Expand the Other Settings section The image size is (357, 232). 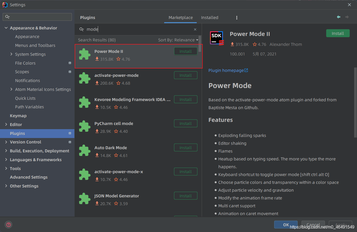coord(6,186)
